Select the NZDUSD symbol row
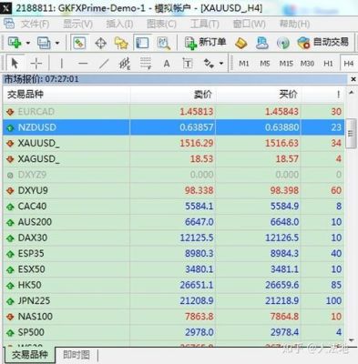 (173, 127)
